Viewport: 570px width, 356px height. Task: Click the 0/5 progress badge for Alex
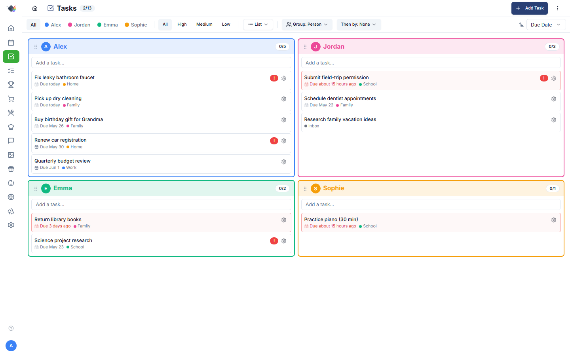click(x=282, y=47)
